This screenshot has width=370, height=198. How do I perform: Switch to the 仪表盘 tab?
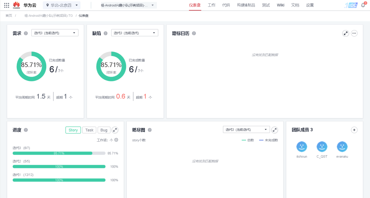195,5
